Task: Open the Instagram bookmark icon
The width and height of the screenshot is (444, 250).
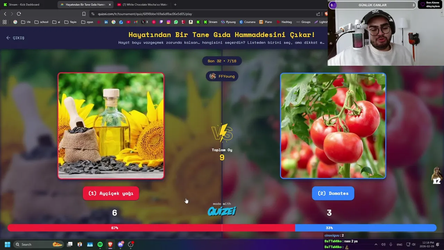Action: (169, 22)
